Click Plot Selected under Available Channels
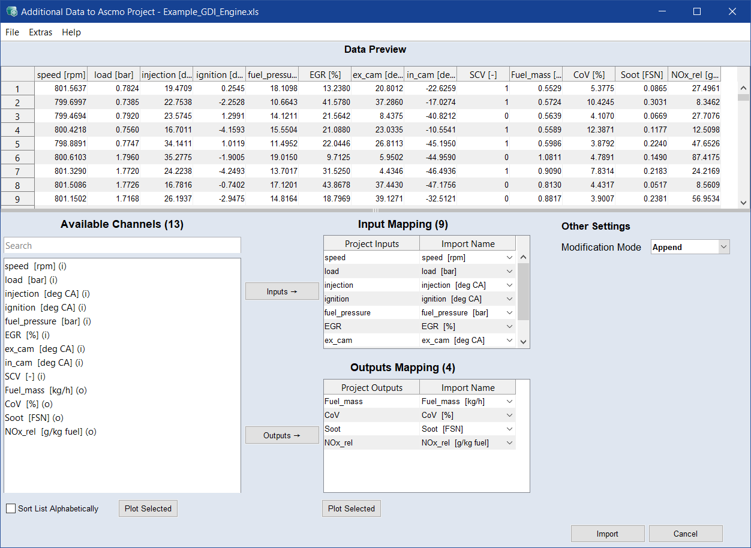This screenshot has width=751, height=548. click(148, 508)
